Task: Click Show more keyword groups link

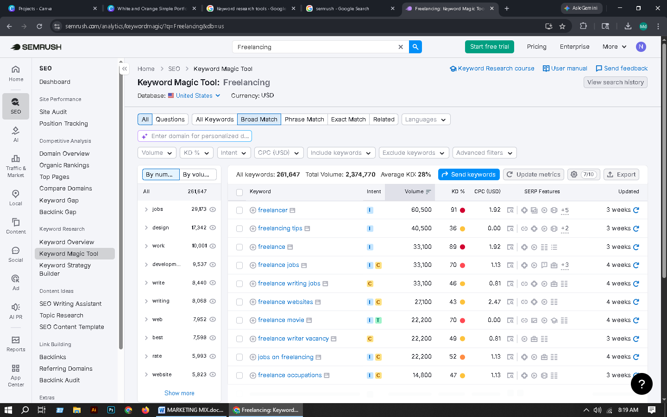Action: pyautogui.click(x=179, y=393)
